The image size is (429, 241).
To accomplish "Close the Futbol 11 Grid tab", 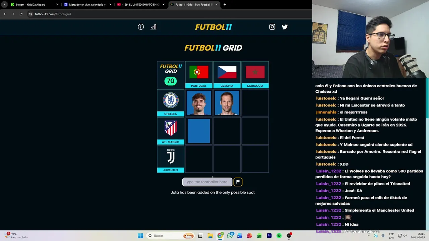I will (217, 5).
